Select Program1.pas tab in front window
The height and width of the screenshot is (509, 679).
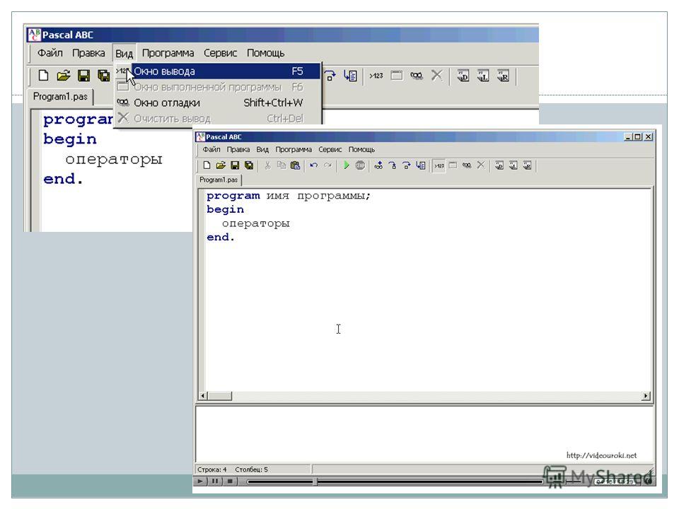point(219,180)
